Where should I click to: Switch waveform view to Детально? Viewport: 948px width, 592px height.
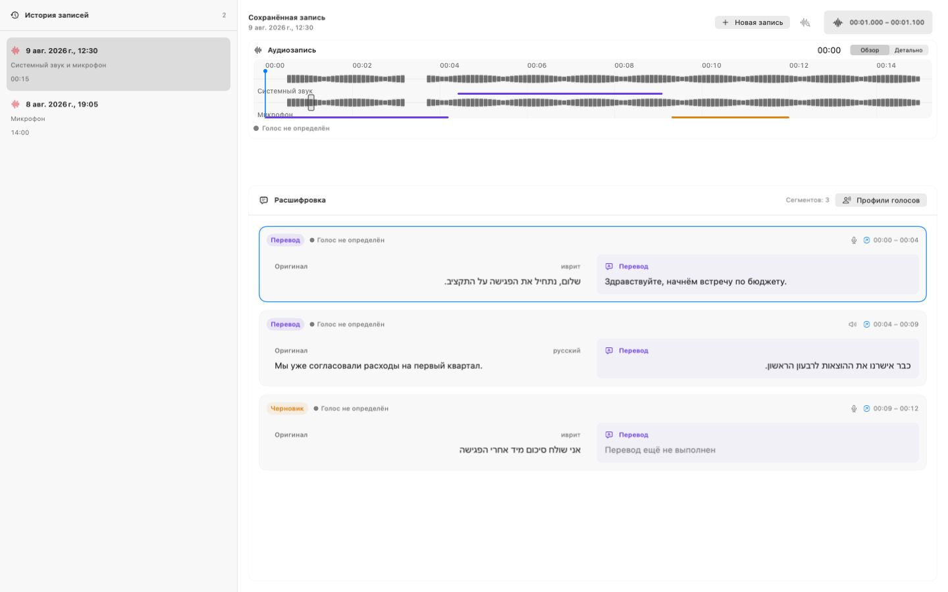click(x=908, y=50)
